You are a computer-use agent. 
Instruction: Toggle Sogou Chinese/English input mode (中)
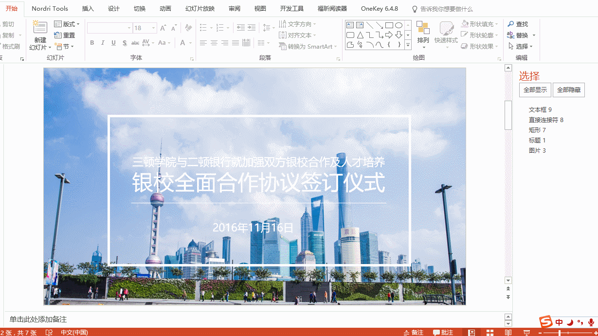559,322
